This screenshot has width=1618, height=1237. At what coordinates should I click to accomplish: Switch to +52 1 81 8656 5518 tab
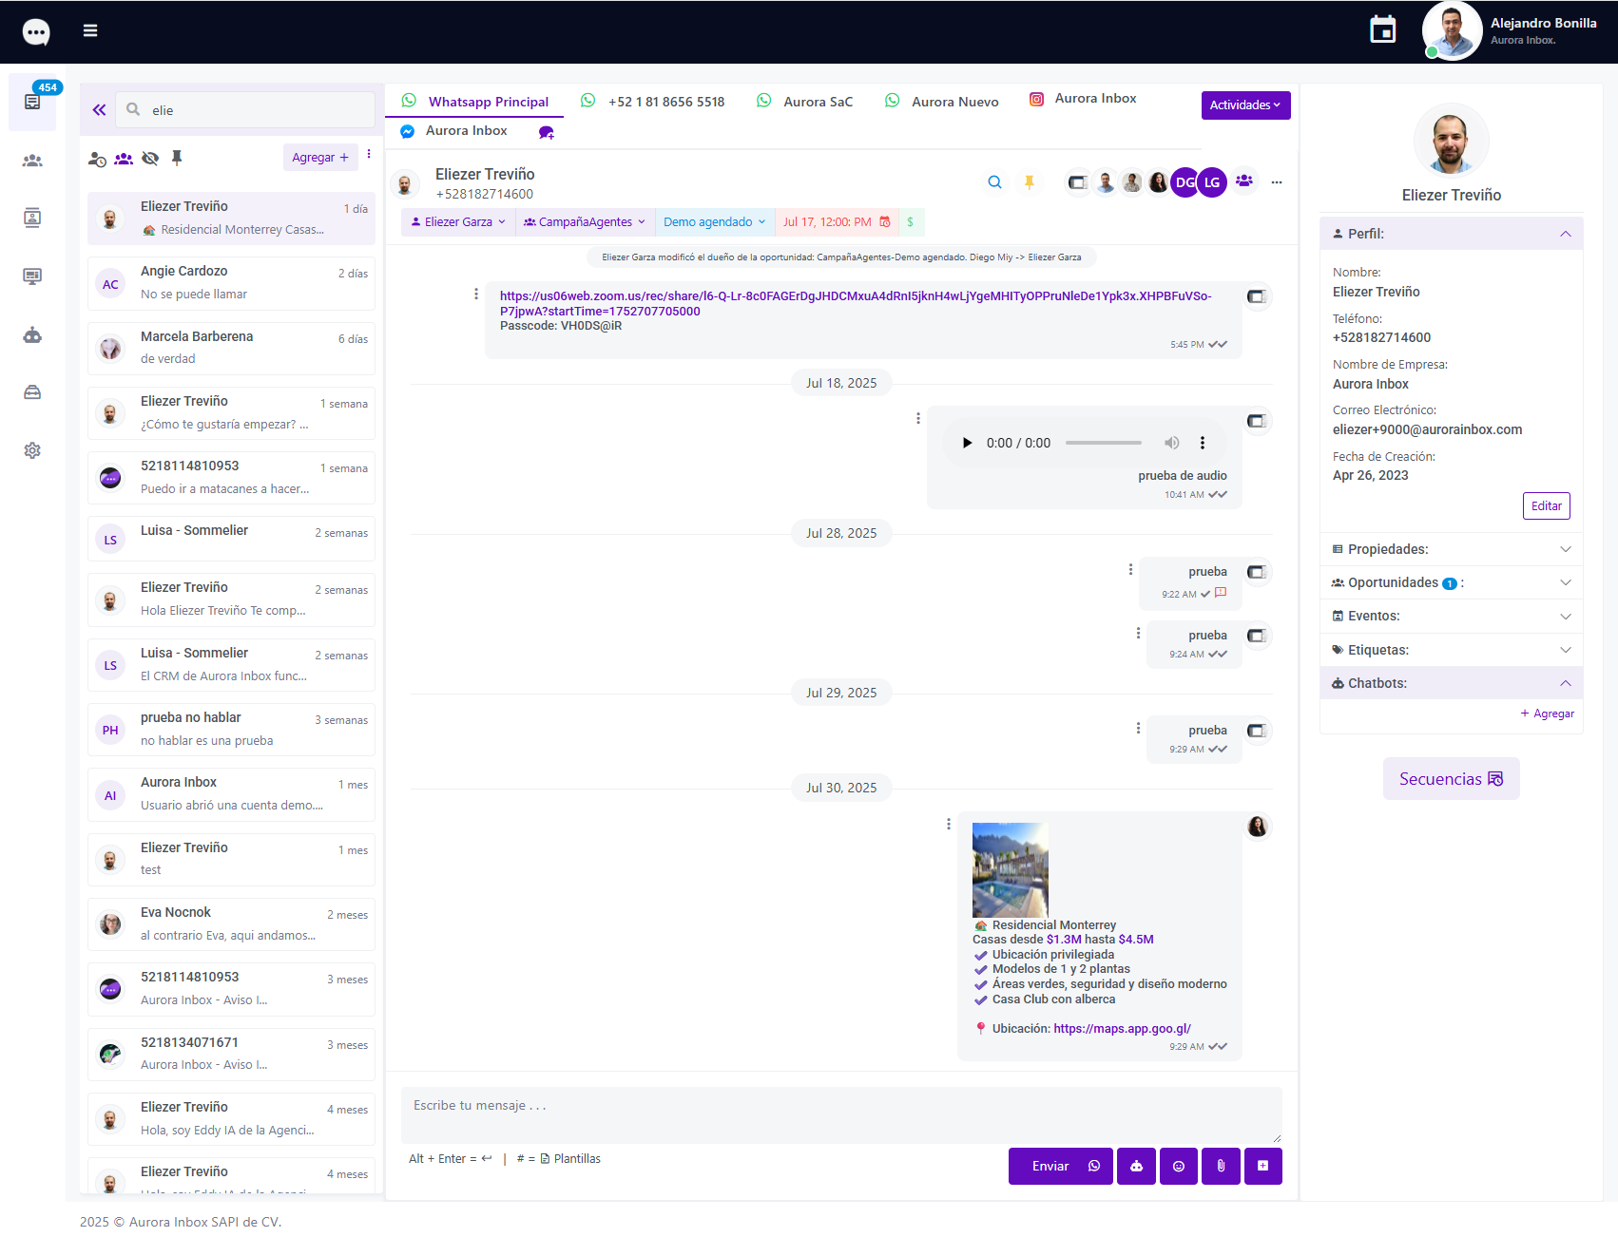(x=653, y=102)
